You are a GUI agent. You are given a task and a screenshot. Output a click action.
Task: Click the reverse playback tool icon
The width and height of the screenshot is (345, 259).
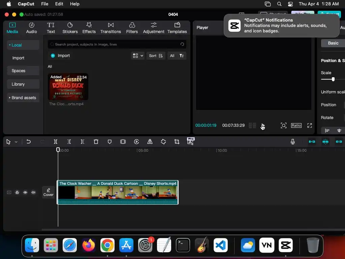point(136,142)
